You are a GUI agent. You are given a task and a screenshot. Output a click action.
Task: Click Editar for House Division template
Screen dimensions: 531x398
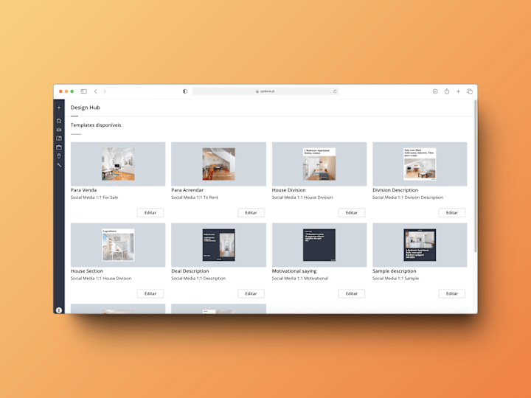pyautogui.click(x=352, y=212)
